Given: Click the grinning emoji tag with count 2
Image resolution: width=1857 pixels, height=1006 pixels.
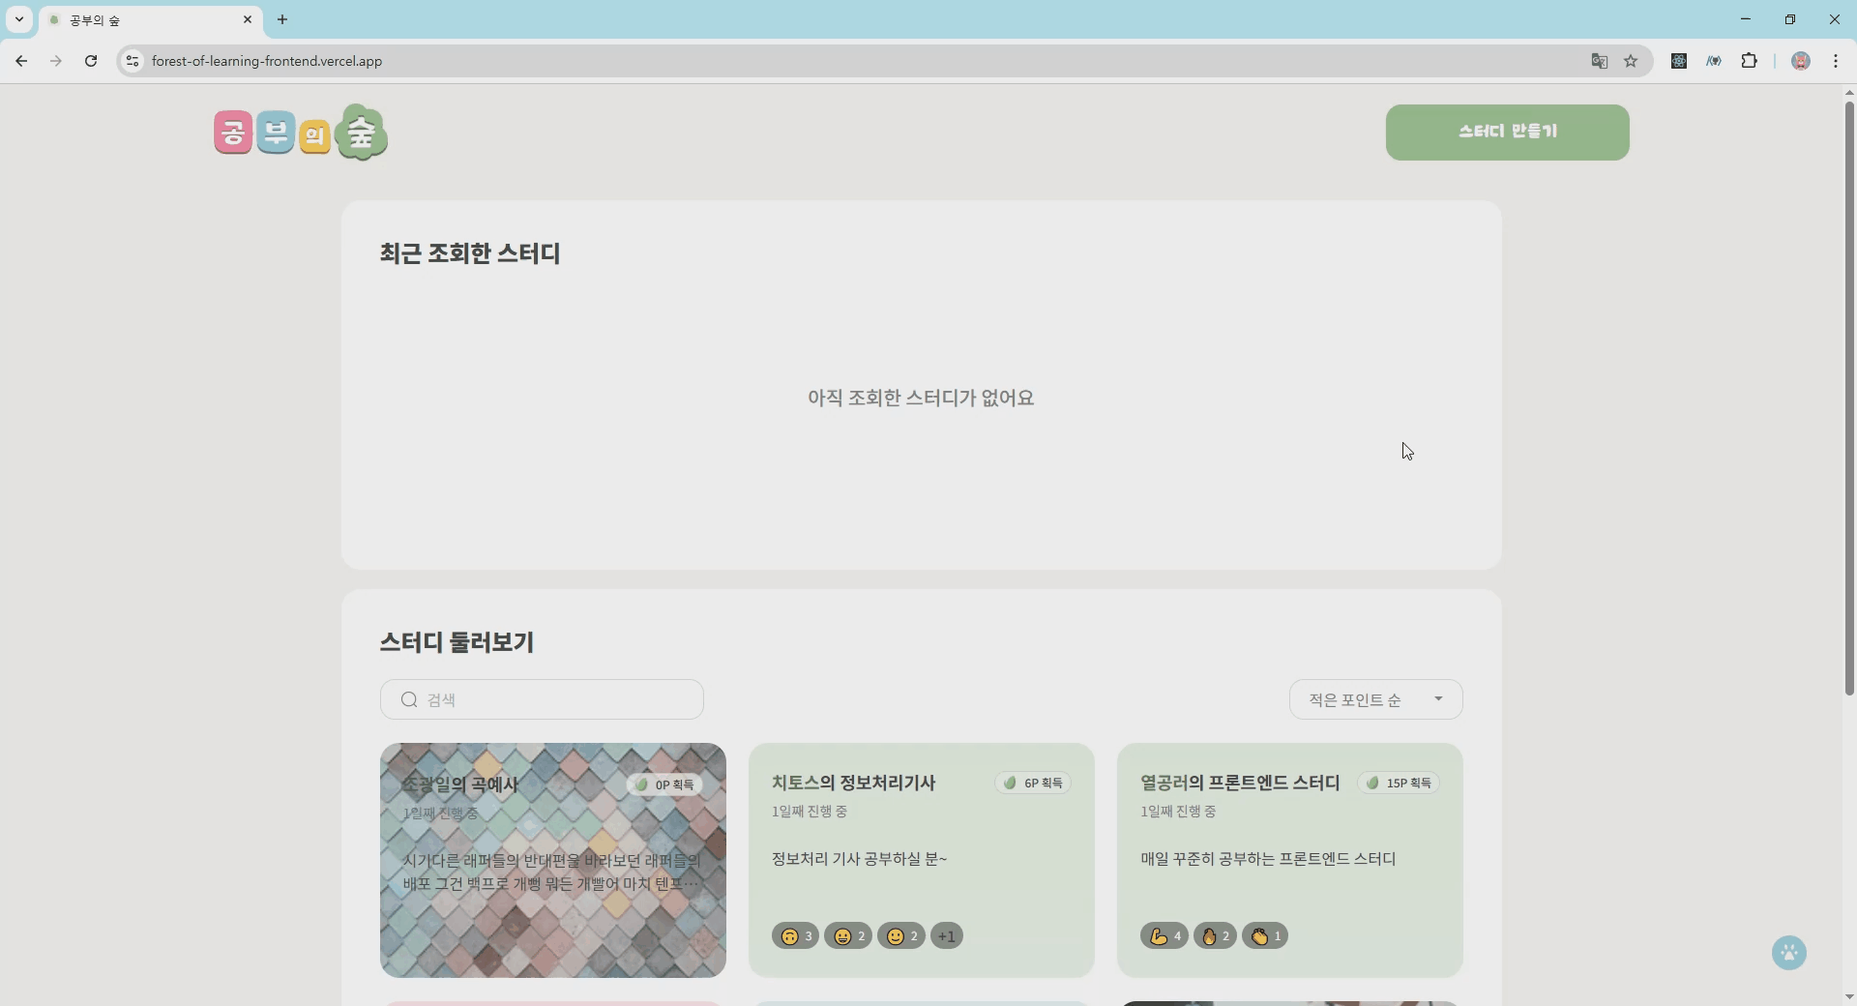Looking at the screenshot, I should point(848,935).
